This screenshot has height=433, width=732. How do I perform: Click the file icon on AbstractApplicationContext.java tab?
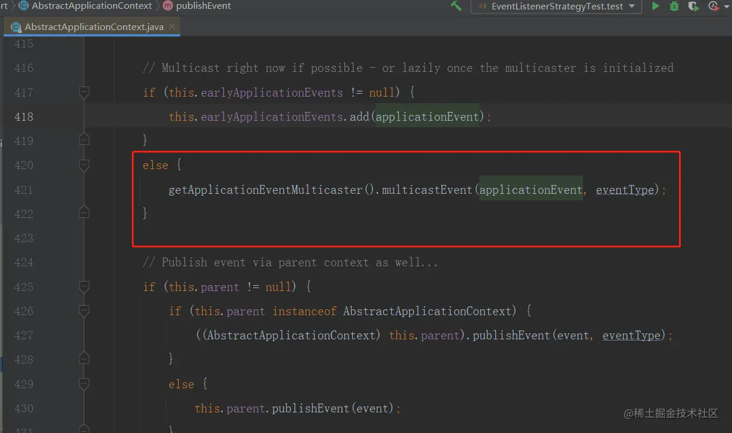(x=15, y=27)
